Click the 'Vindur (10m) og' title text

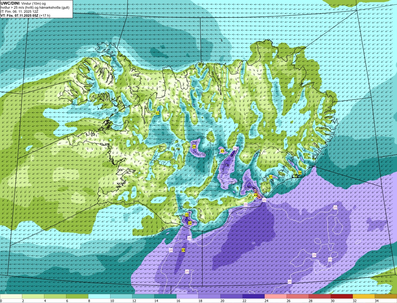pyautogui.click(x=33, y=3)
